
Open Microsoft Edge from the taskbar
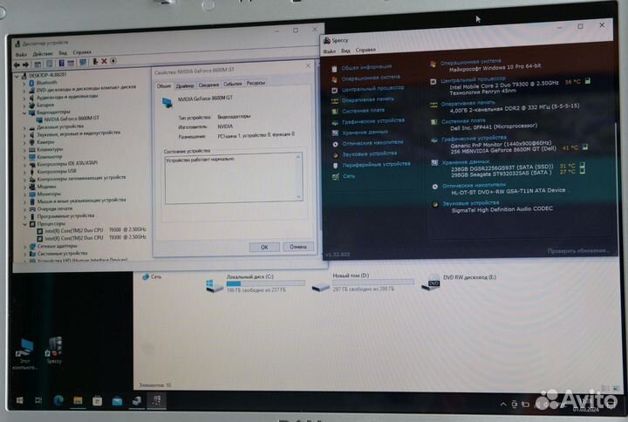click(58, 400)
